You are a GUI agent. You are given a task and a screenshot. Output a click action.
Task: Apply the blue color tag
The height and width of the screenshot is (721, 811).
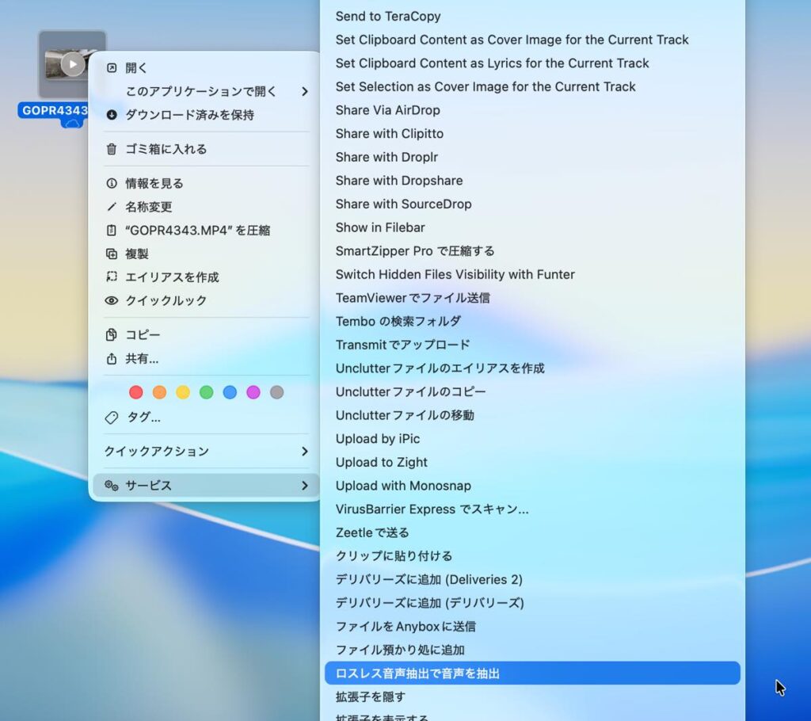point(230,392)
